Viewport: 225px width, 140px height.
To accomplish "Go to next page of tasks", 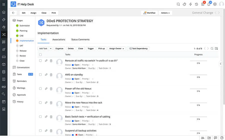I will point(208,48).
